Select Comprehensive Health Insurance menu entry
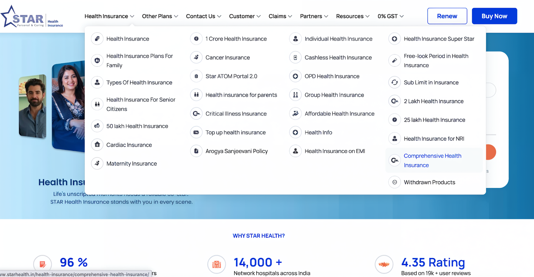This screenshot has height=277, width=534. [x=434, y=161]
